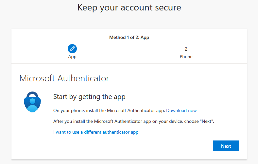This screenshot has width=258, height=164.
Task: Click the step number 2 indicator
Action: click(x=186, y=49)
